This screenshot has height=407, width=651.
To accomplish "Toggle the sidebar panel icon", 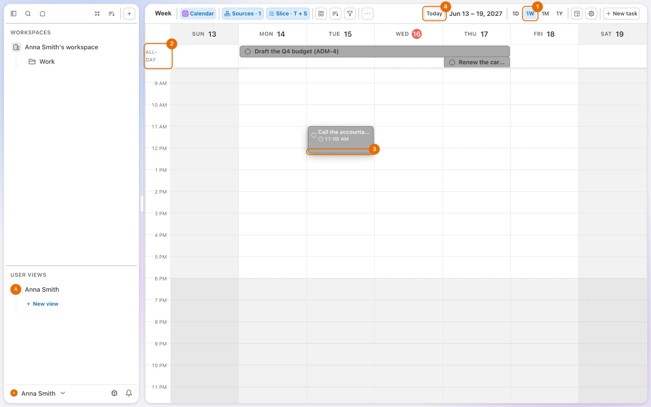I will coord(13,13).
